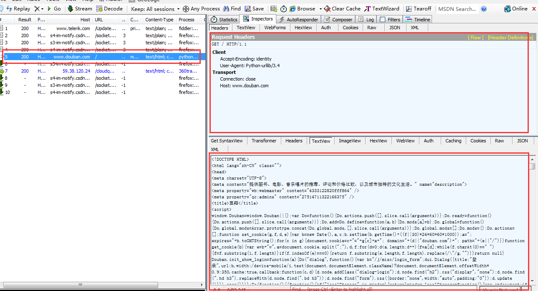Click the Client header group
The height and width of the screenshot is (291, 538).
pos(219,52)
